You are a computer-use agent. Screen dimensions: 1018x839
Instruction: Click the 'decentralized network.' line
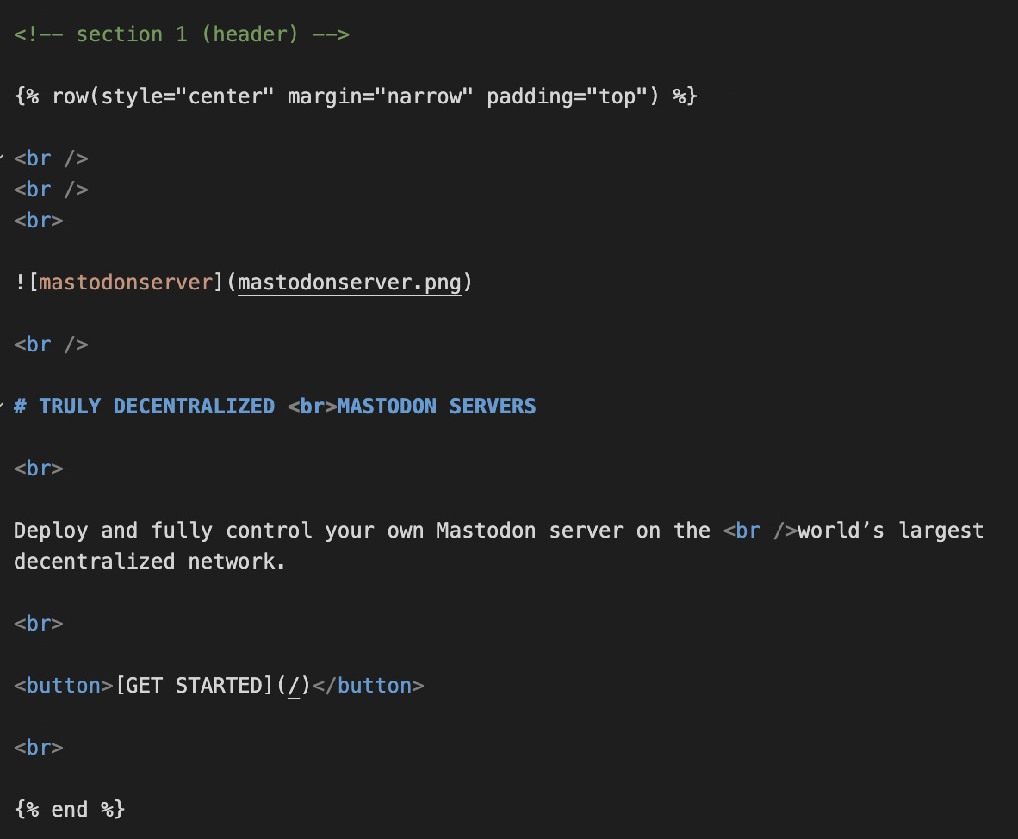point(149,562)
